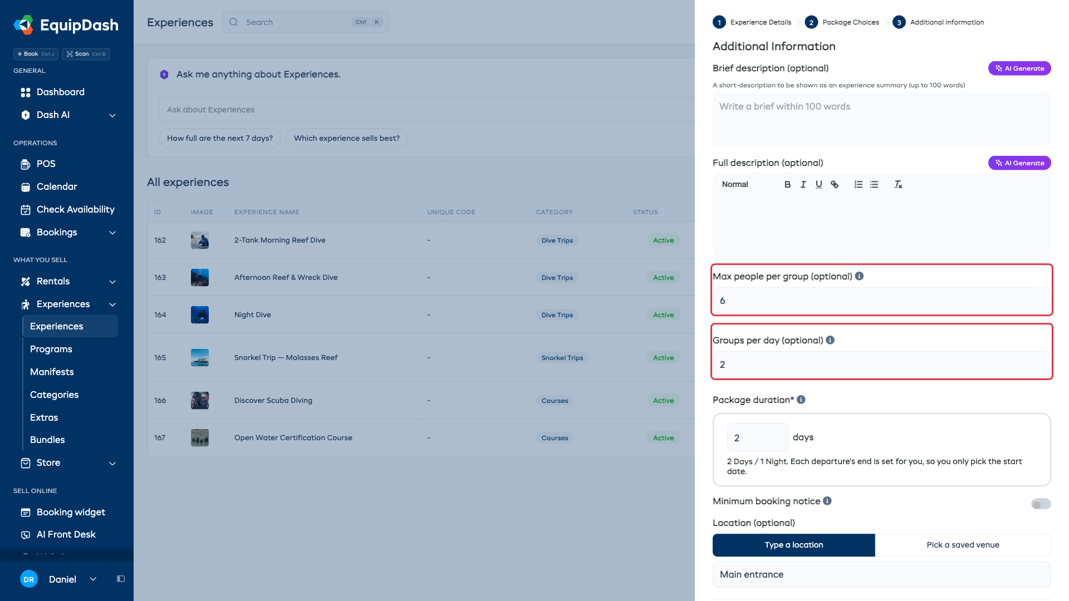Select step 3 Additional Information
Screen dimensions: 1069x601
pos(938,22)
